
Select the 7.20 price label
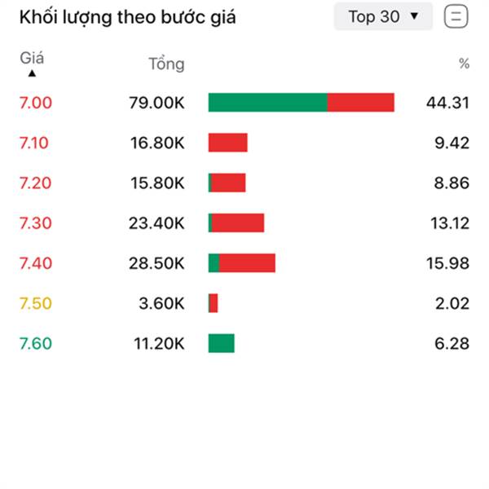pyautogui.click(x=35, y=183)
